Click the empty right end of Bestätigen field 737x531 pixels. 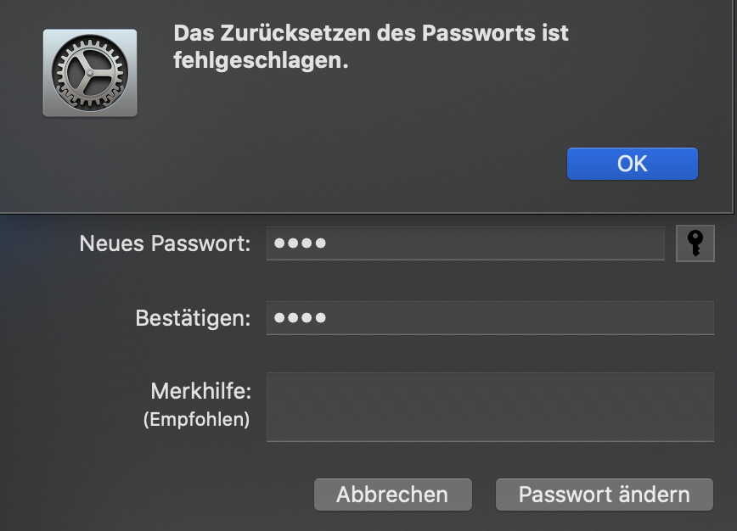pyautogui.click(x=645, y=319)
